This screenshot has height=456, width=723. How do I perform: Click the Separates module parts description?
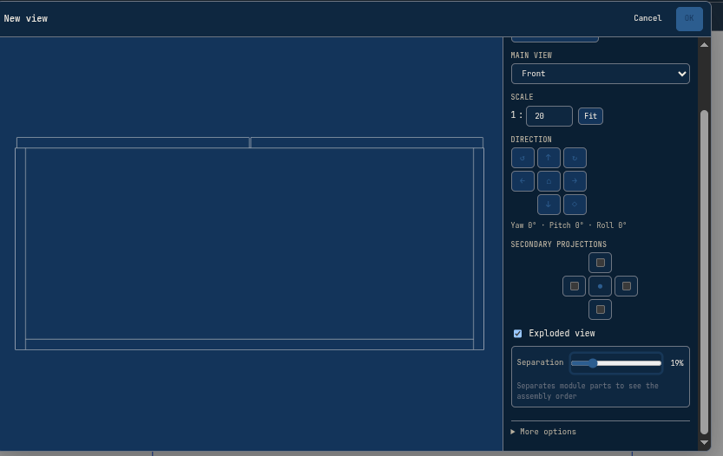pyautogui.click(x=588, y=391)
